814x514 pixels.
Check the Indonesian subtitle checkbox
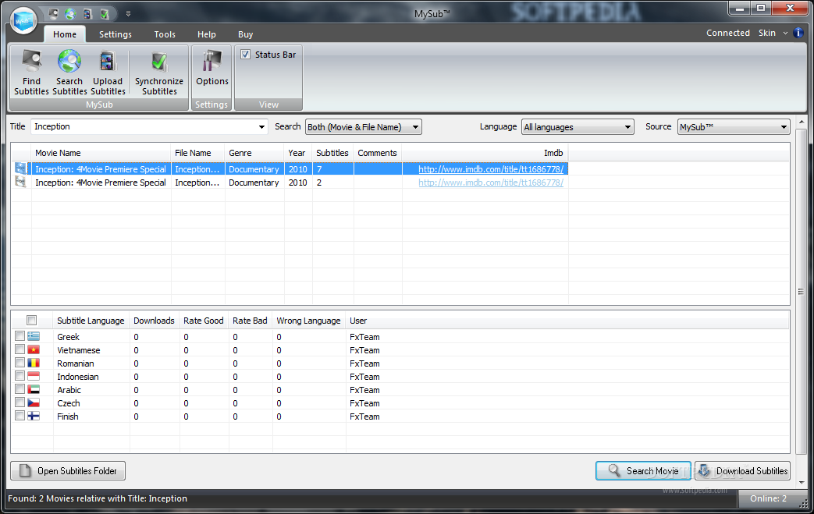pos(20,376)
